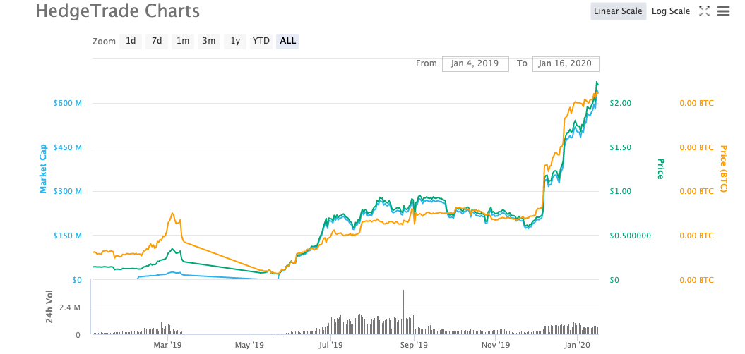Edit the From date field
This screenshot has width=745, height=354.
(475, 63)
